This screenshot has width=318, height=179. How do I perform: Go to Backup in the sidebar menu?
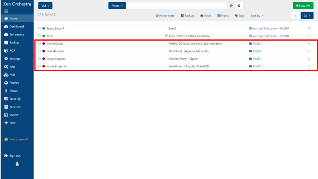(x=14, y=43)
